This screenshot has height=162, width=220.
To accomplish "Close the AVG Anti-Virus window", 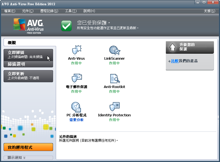I will 213,2.
